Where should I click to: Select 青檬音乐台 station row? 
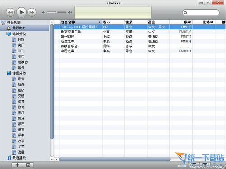point(140,46)
